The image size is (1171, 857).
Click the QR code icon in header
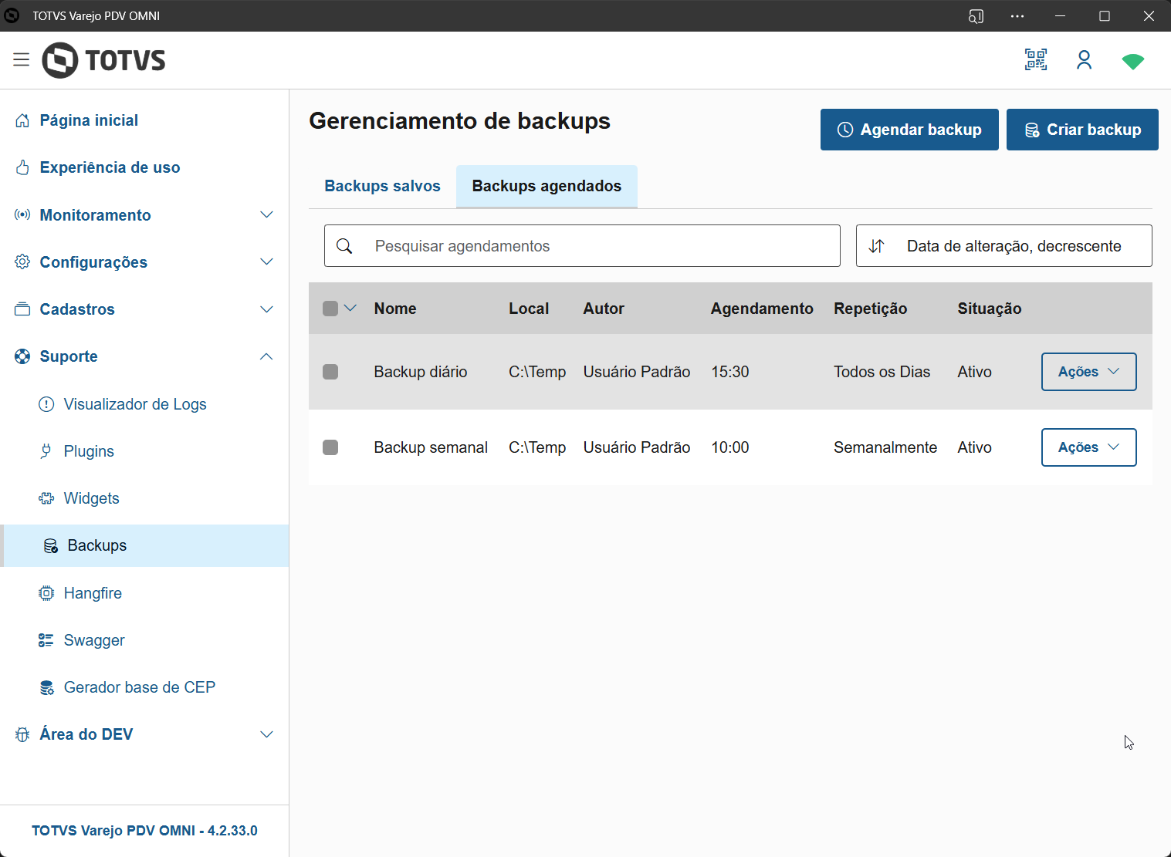tap(1035, 60)
